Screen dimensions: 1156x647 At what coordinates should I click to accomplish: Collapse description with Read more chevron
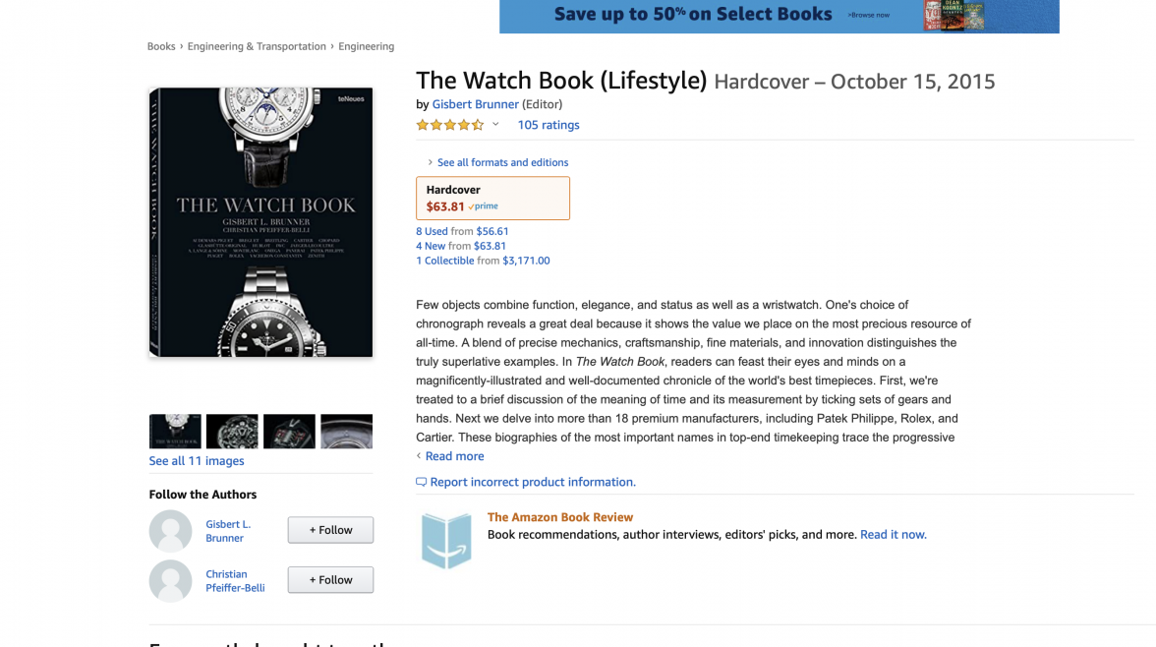pyautogui.click(x=419, y=456)
